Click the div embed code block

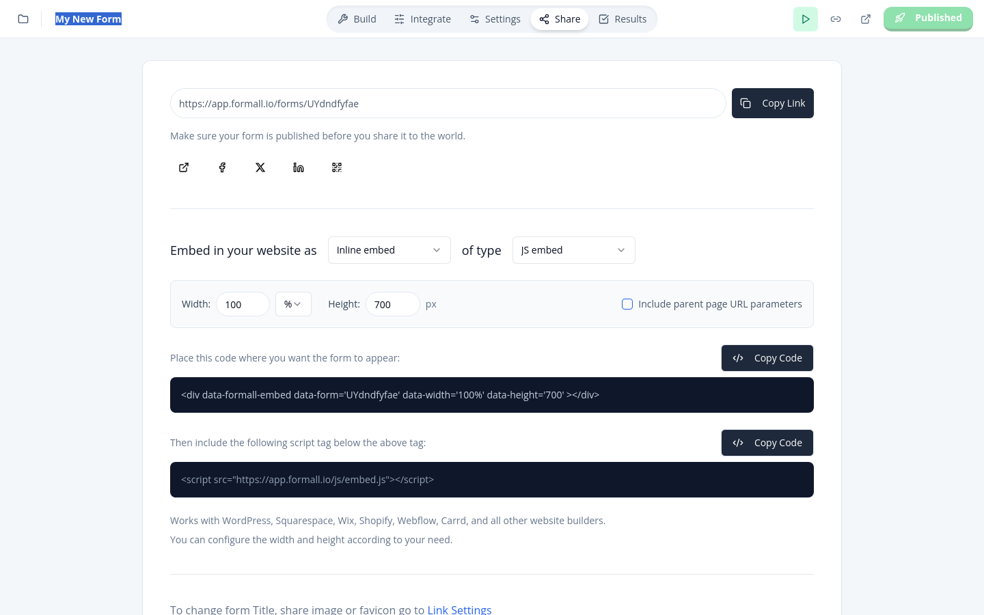[x=492, y=395]
